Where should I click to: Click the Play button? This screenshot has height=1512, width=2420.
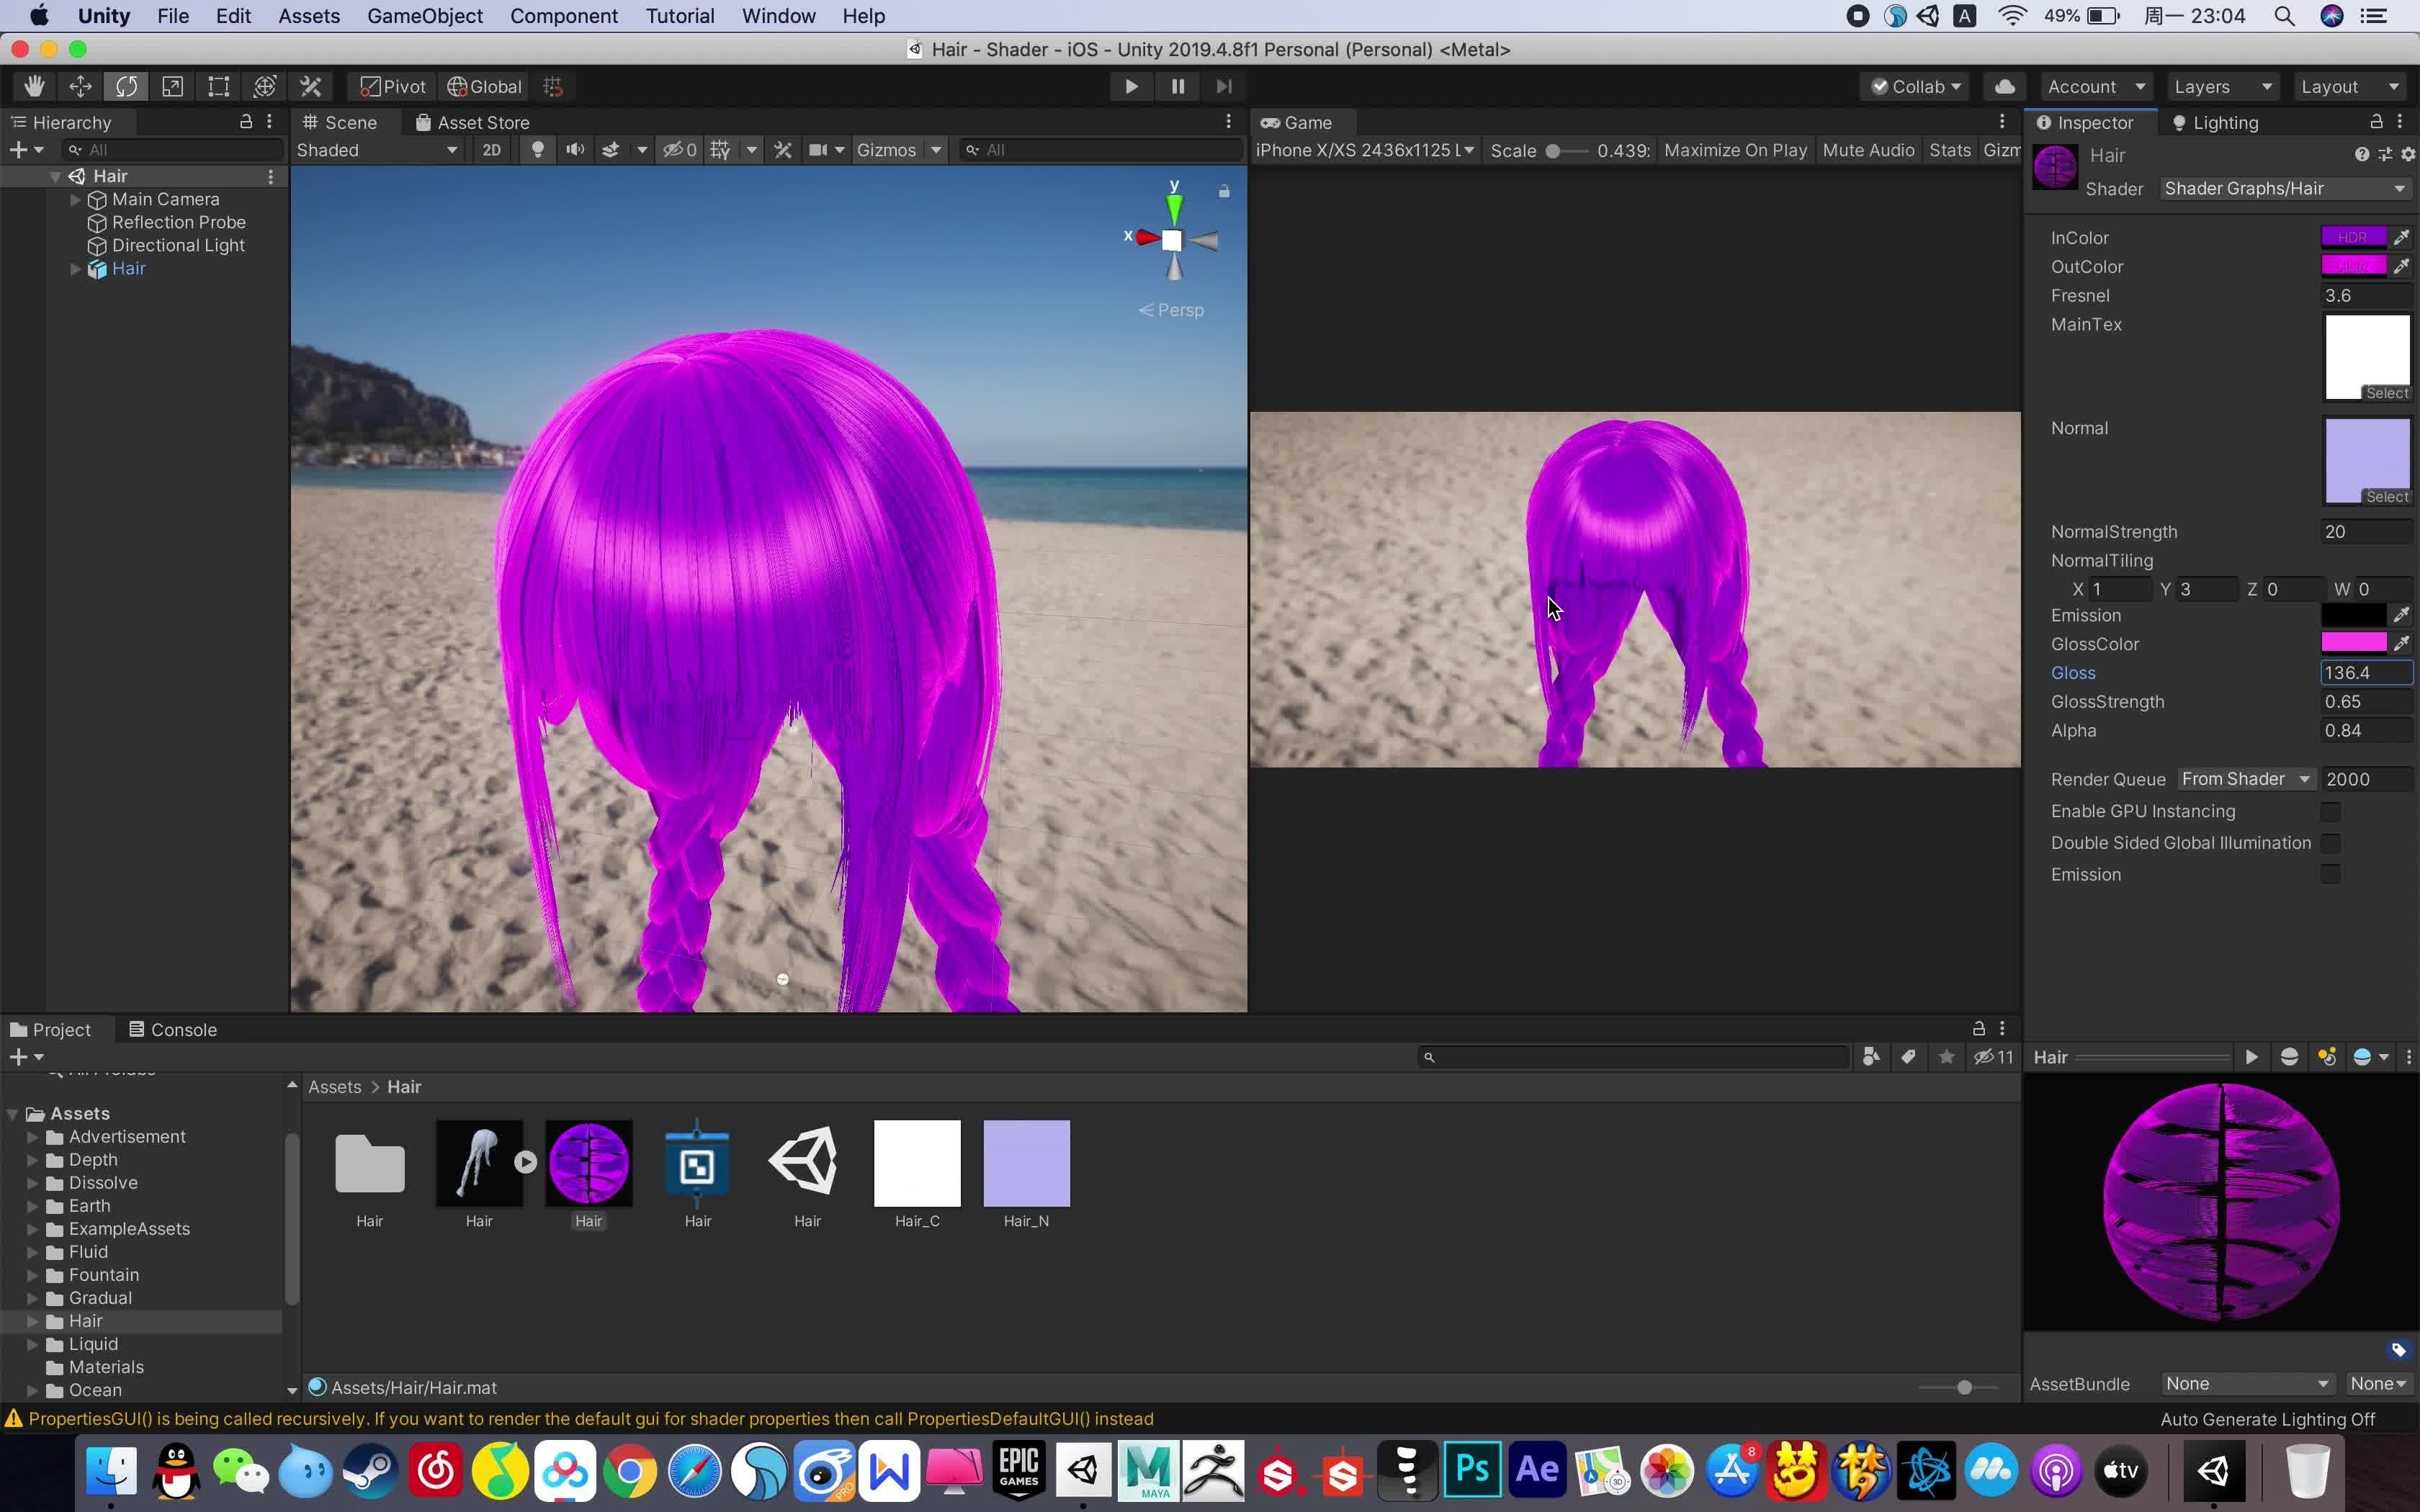click(1131, 87)
